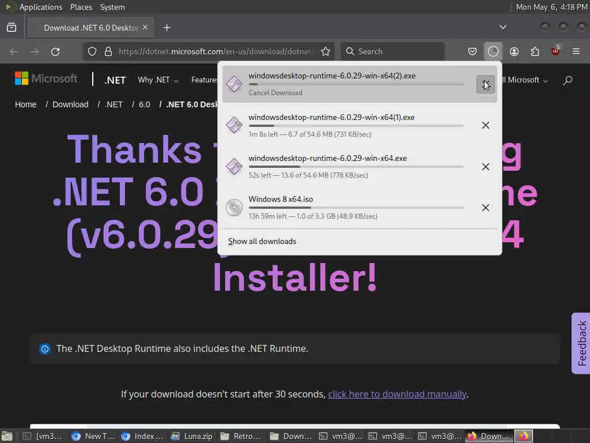The image size is (590, 443).
Task: Click the Windows 8 x64.iso progress bar
Action: [356, 208]
